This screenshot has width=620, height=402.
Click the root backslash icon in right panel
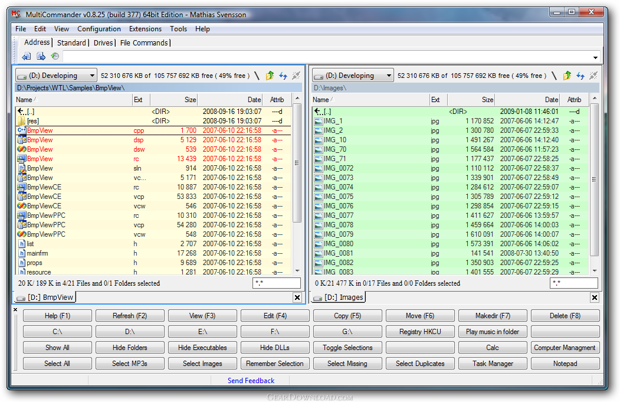coord(555,76)
